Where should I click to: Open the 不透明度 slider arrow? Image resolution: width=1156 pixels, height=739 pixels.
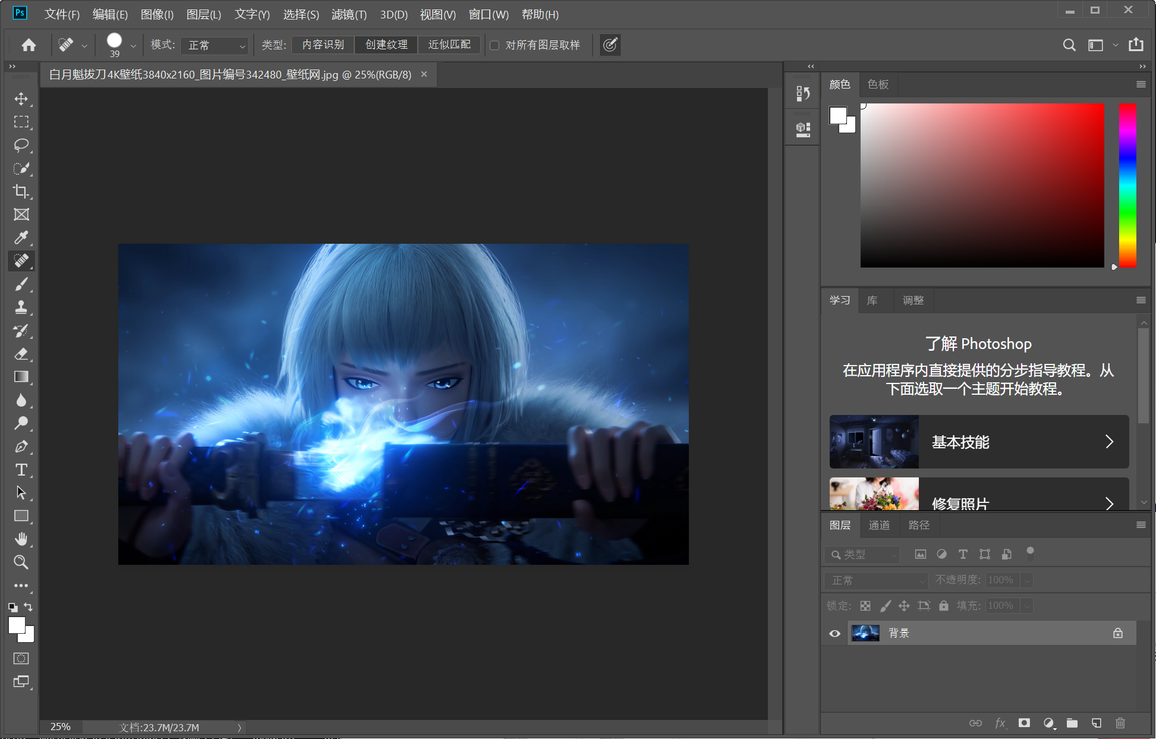[x=1027, y=580]
